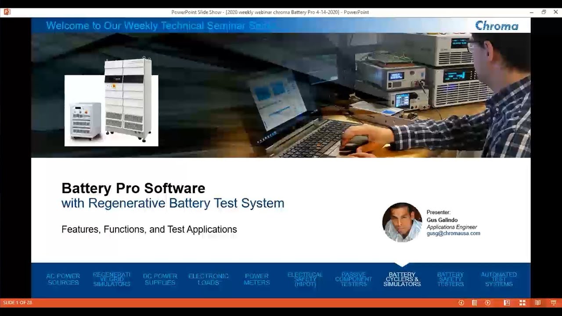Select the Electronic Loads tab

[209, 279]
